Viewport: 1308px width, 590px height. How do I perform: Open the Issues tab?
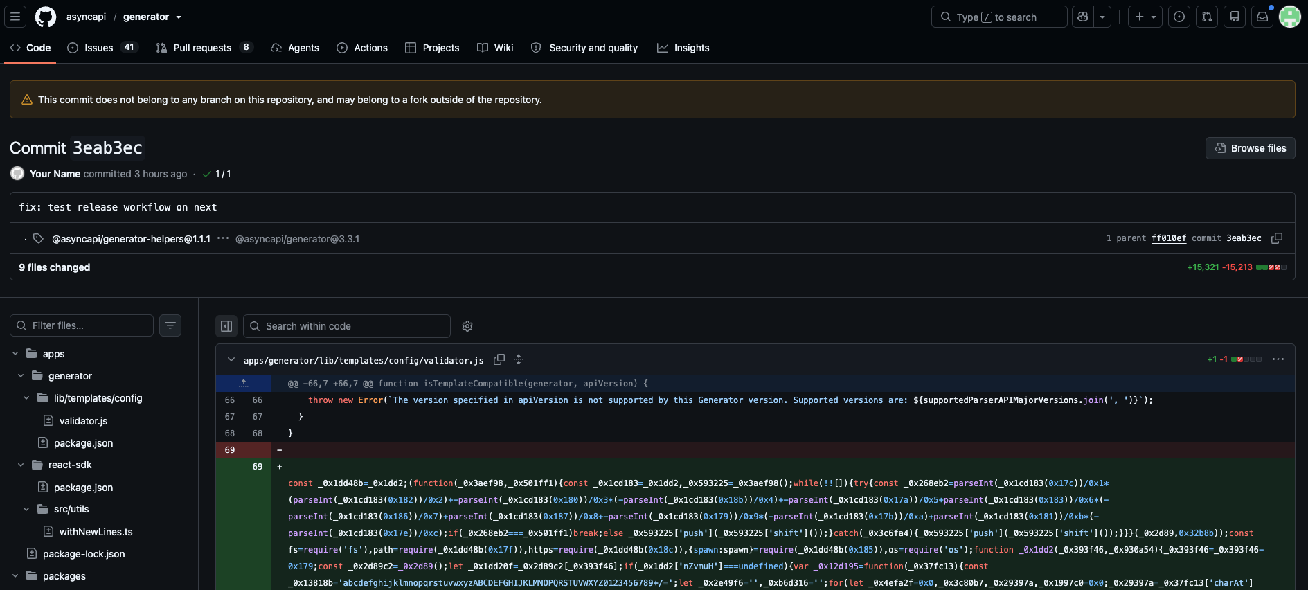[103, 48]
